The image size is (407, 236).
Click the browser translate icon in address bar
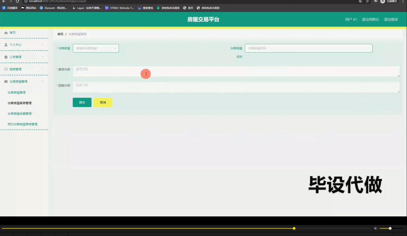coord(360,1)
